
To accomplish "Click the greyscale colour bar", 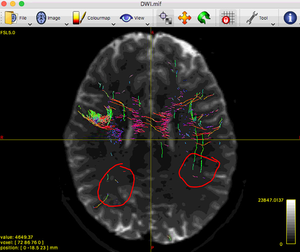I will tap(291, 222).
